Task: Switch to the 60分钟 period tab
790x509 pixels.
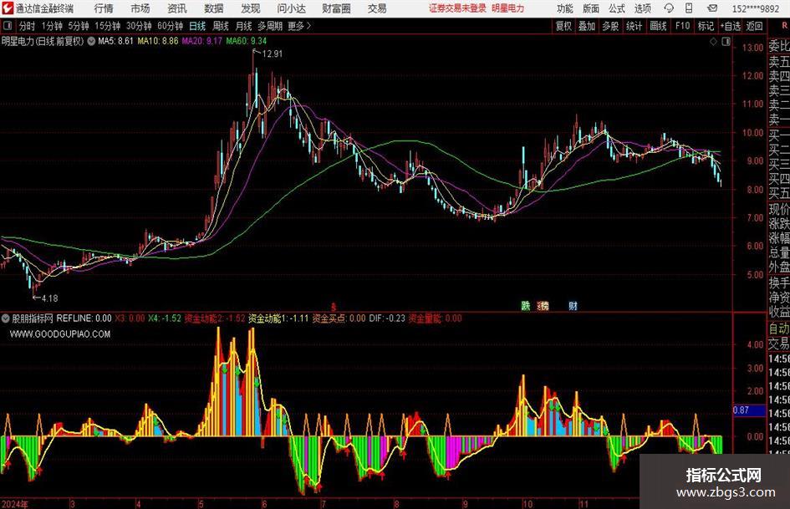Action: point(171,26)
